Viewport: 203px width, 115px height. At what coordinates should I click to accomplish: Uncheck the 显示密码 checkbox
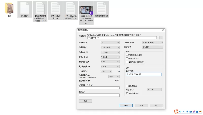[x=127, y=86]
